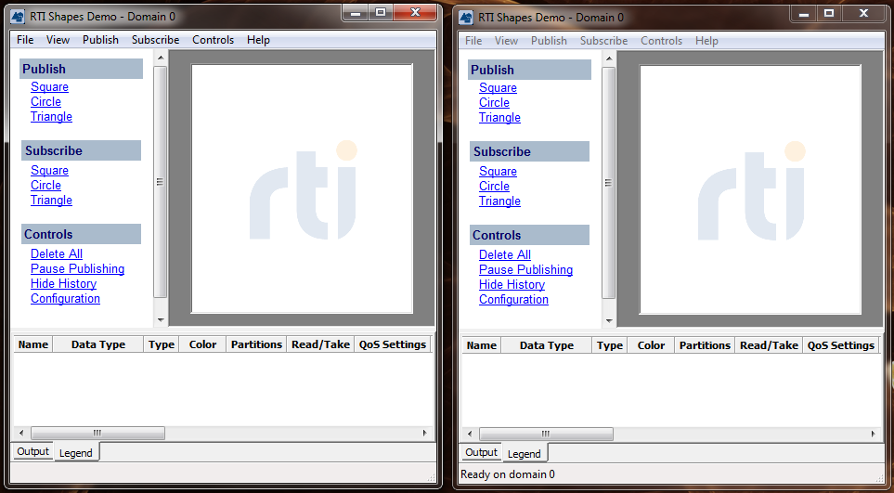Switch to Output tab in left window
This screenshot has height=493, width=894.
click(32, 451)
